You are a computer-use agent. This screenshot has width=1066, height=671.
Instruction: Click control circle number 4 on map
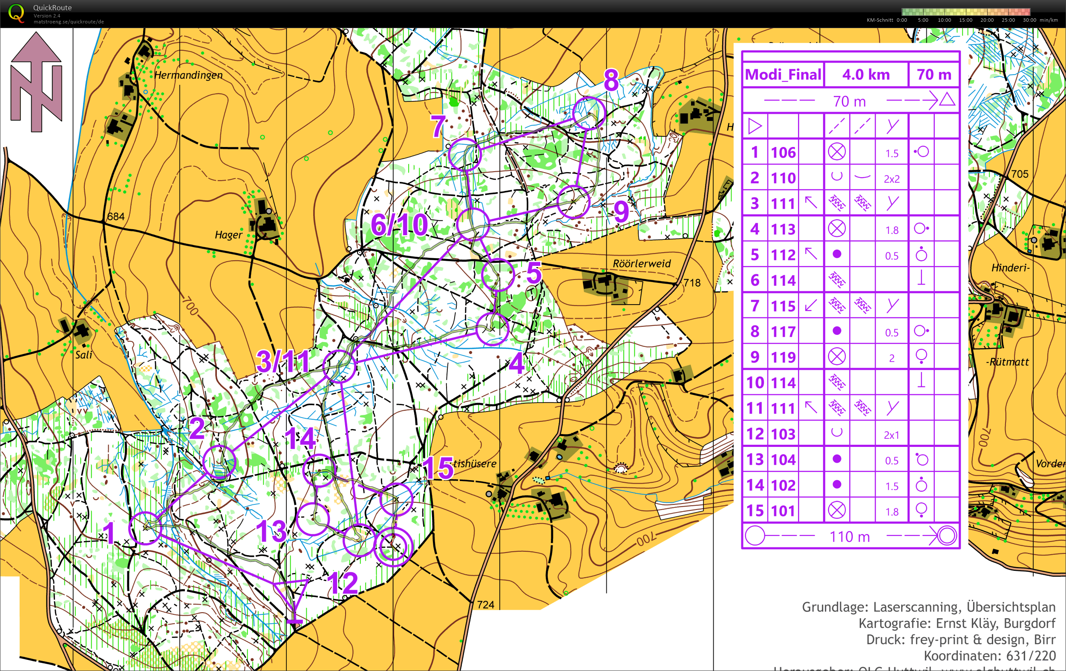[492, 329]
